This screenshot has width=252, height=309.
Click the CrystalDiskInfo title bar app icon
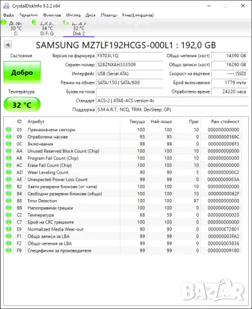point(6,6)
